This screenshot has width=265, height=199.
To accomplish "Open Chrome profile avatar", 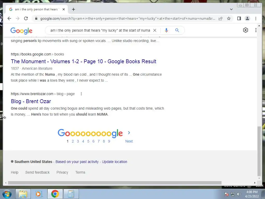I will click(x=247, y=18).
